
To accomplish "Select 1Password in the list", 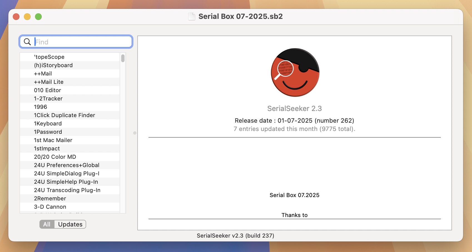I will [x=70, y=132].
